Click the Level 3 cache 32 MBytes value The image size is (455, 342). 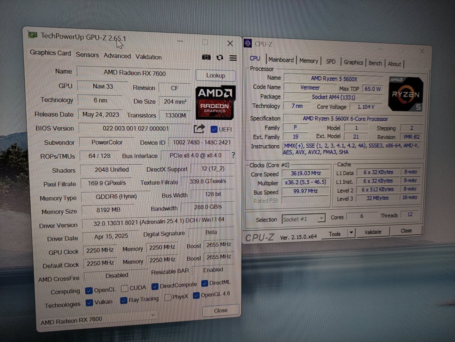click(x=377, y=198)
